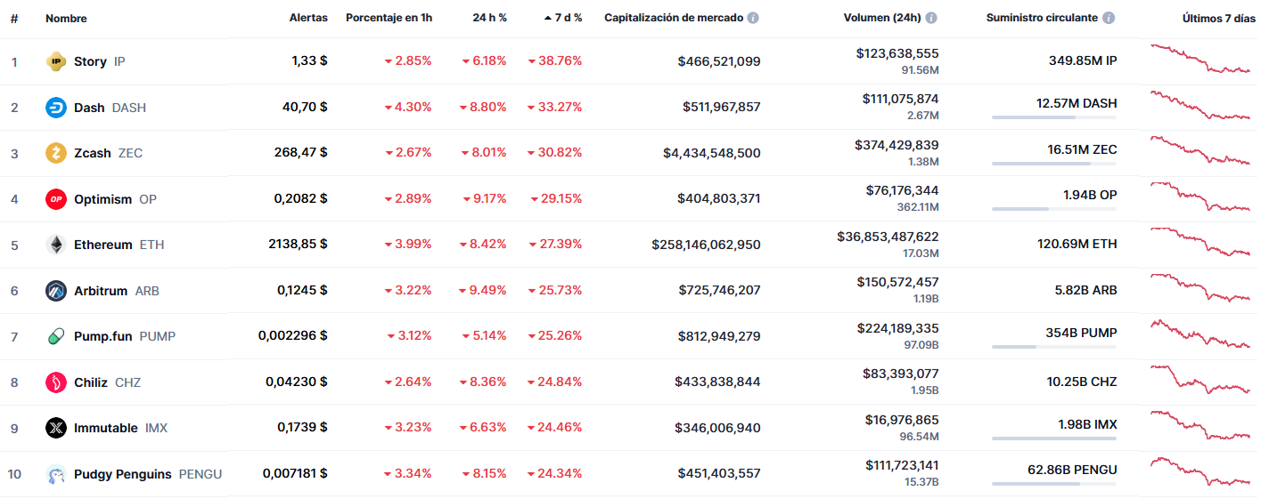
Task: Click the Optimism coin logo
Action: click(56, 199)
